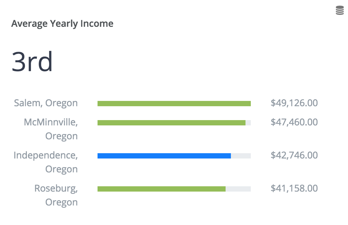Click gray unfilled part of Roseburg bar
This screenshot has width=348, height=225.
(238, 189)
